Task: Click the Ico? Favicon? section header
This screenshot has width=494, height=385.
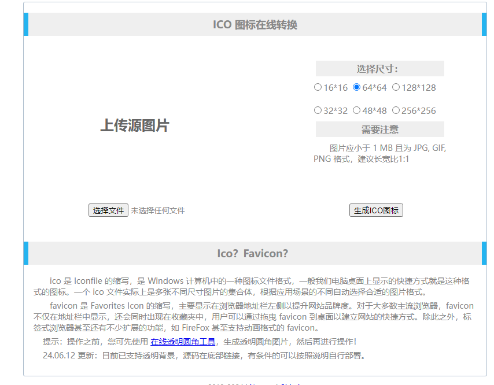Action: [x=252, y=253]
